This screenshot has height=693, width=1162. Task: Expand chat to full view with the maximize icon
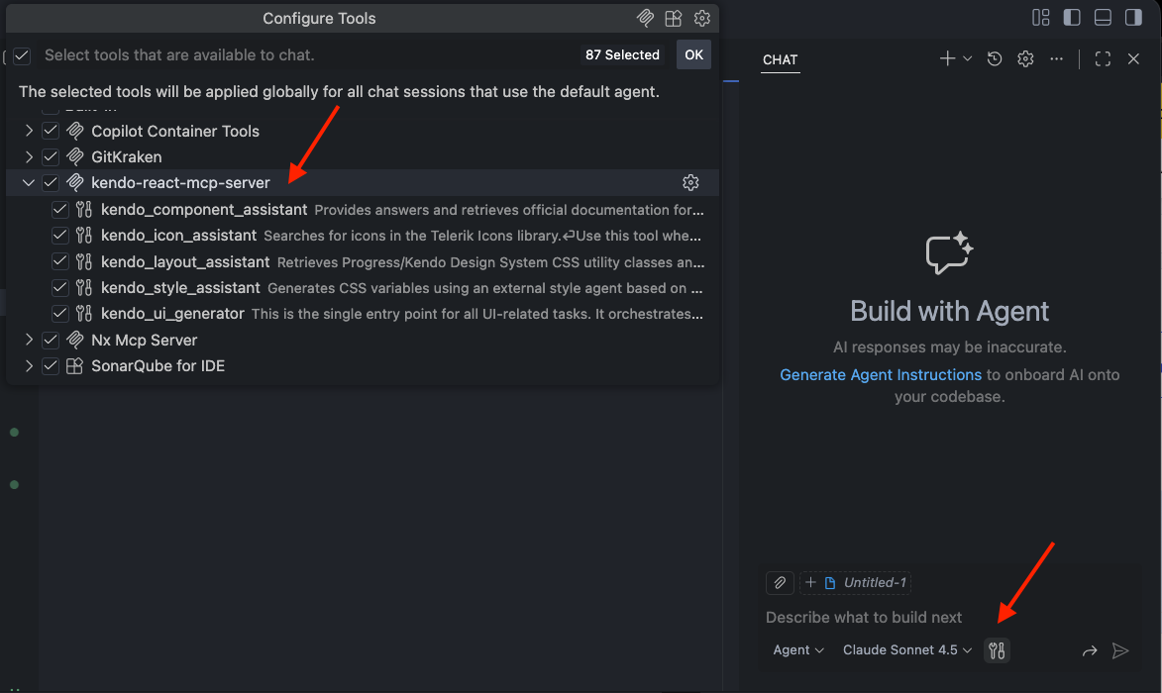[x=1103, y=58]
